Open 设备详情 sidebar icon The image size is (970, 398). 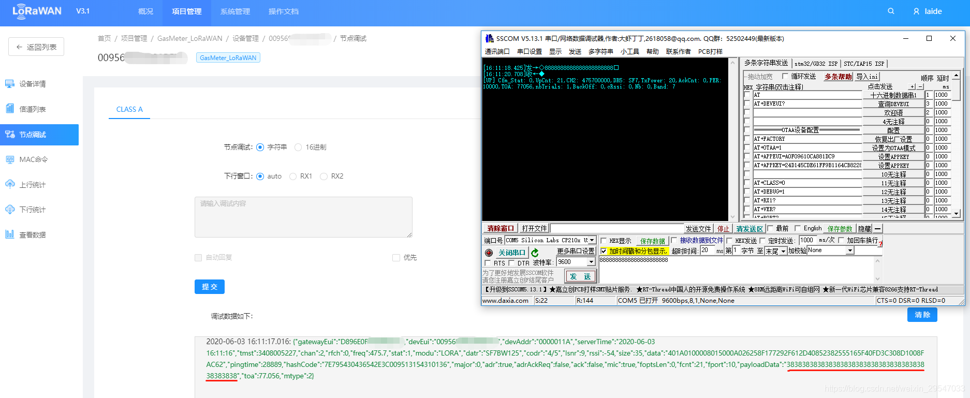10,84
